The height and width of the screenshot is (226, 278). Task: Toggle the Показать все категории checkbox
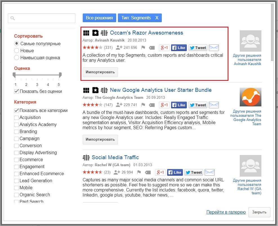(16, 111)
